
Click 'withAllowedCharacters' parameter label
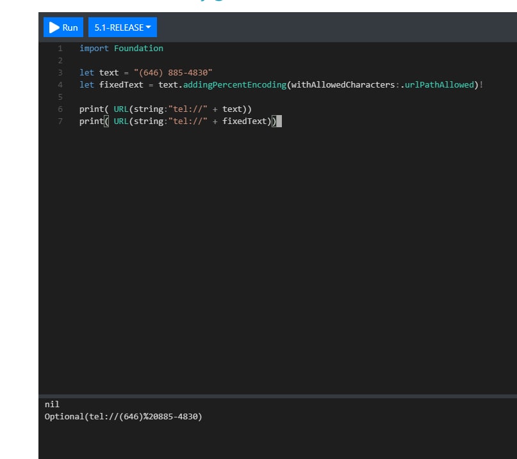[343, 85]
